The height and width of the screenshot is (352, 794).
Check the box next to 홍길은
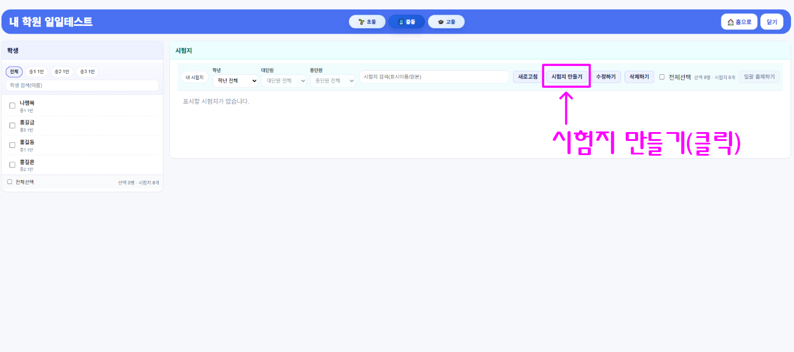click(x=12, y=165)
